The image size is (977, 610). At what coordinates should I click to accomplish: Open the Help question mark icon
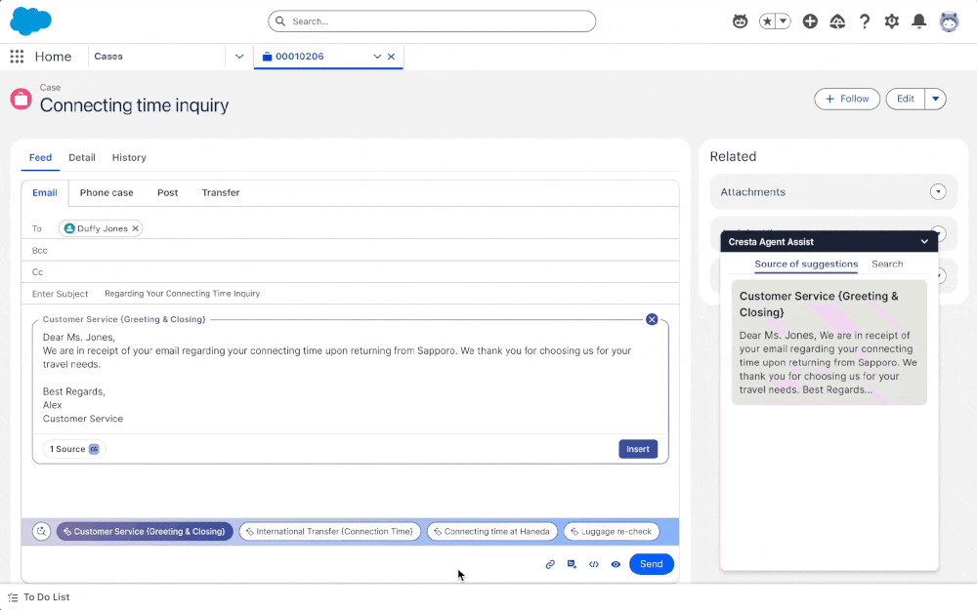(x=865, y=21)
